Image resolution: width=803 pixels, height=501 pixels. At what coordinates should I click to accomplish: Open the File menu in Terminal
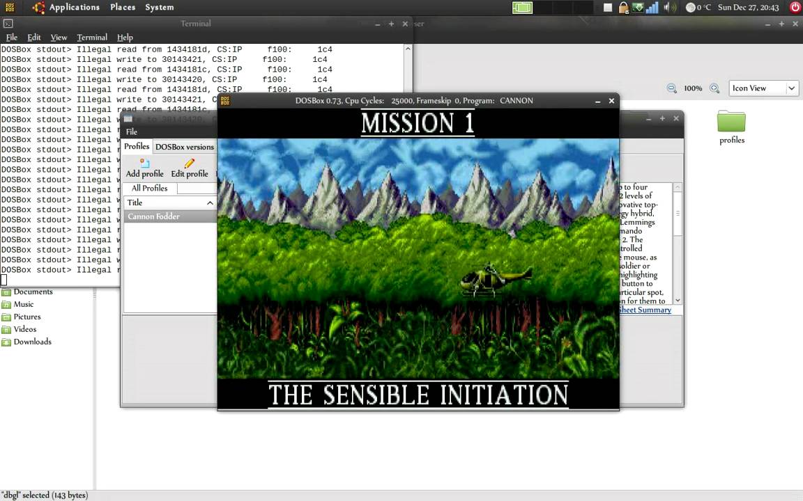11,38
